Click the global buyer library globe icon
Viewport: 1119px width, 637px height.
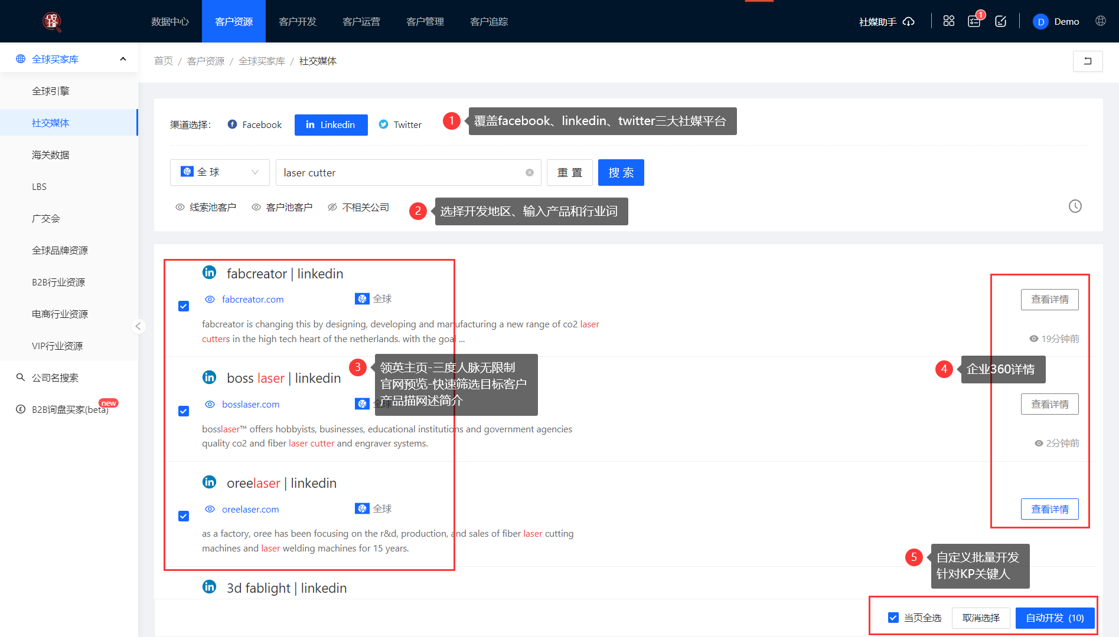click(21, 59)
